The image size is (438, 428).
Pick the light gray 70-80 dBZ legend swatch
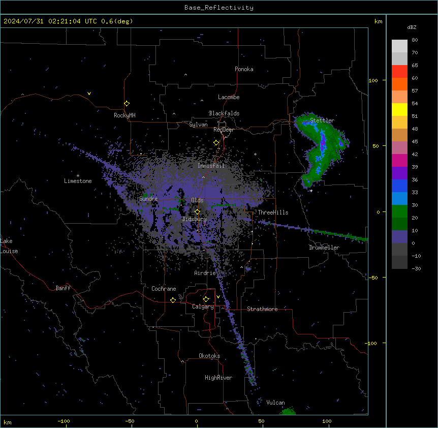399,46
